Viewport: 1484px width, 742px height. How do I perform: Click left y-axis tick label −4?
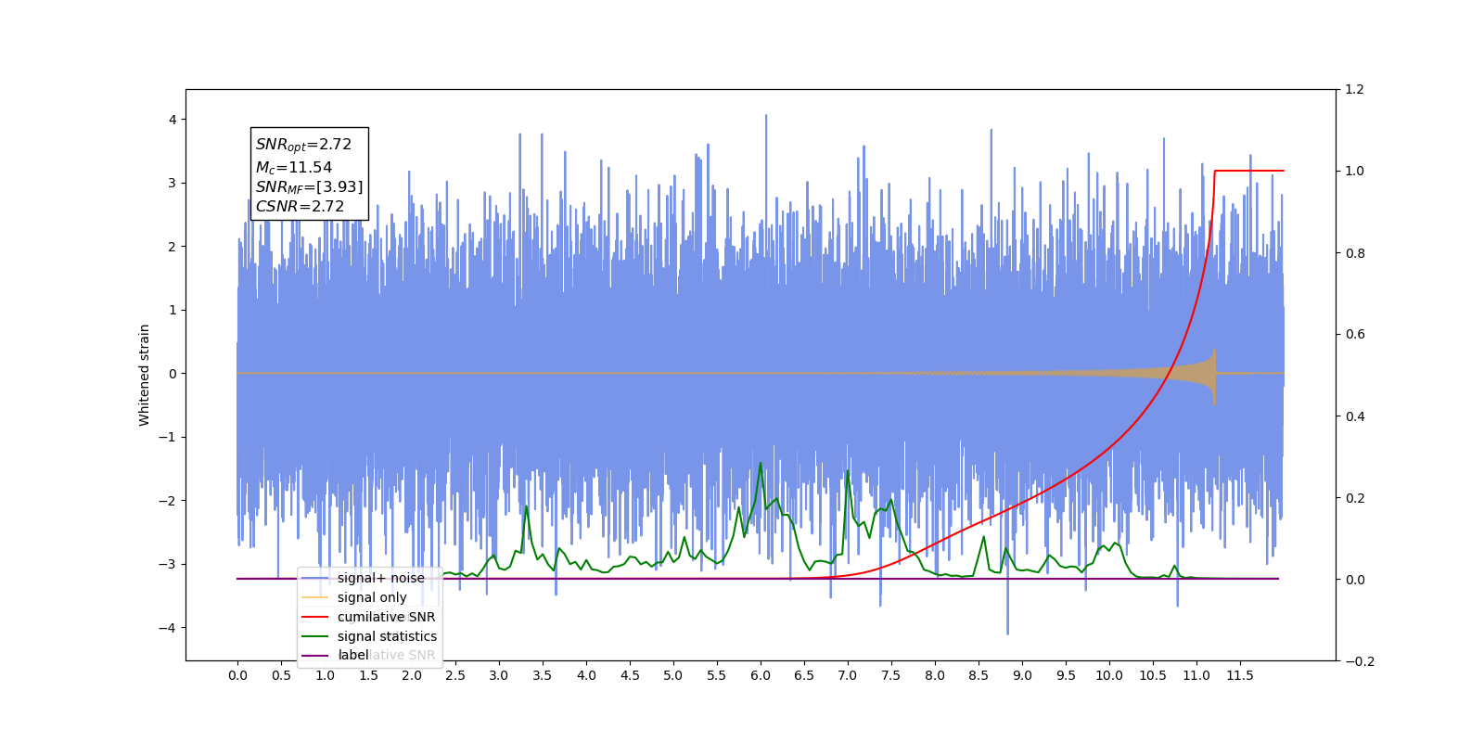(x=167, y=628)
